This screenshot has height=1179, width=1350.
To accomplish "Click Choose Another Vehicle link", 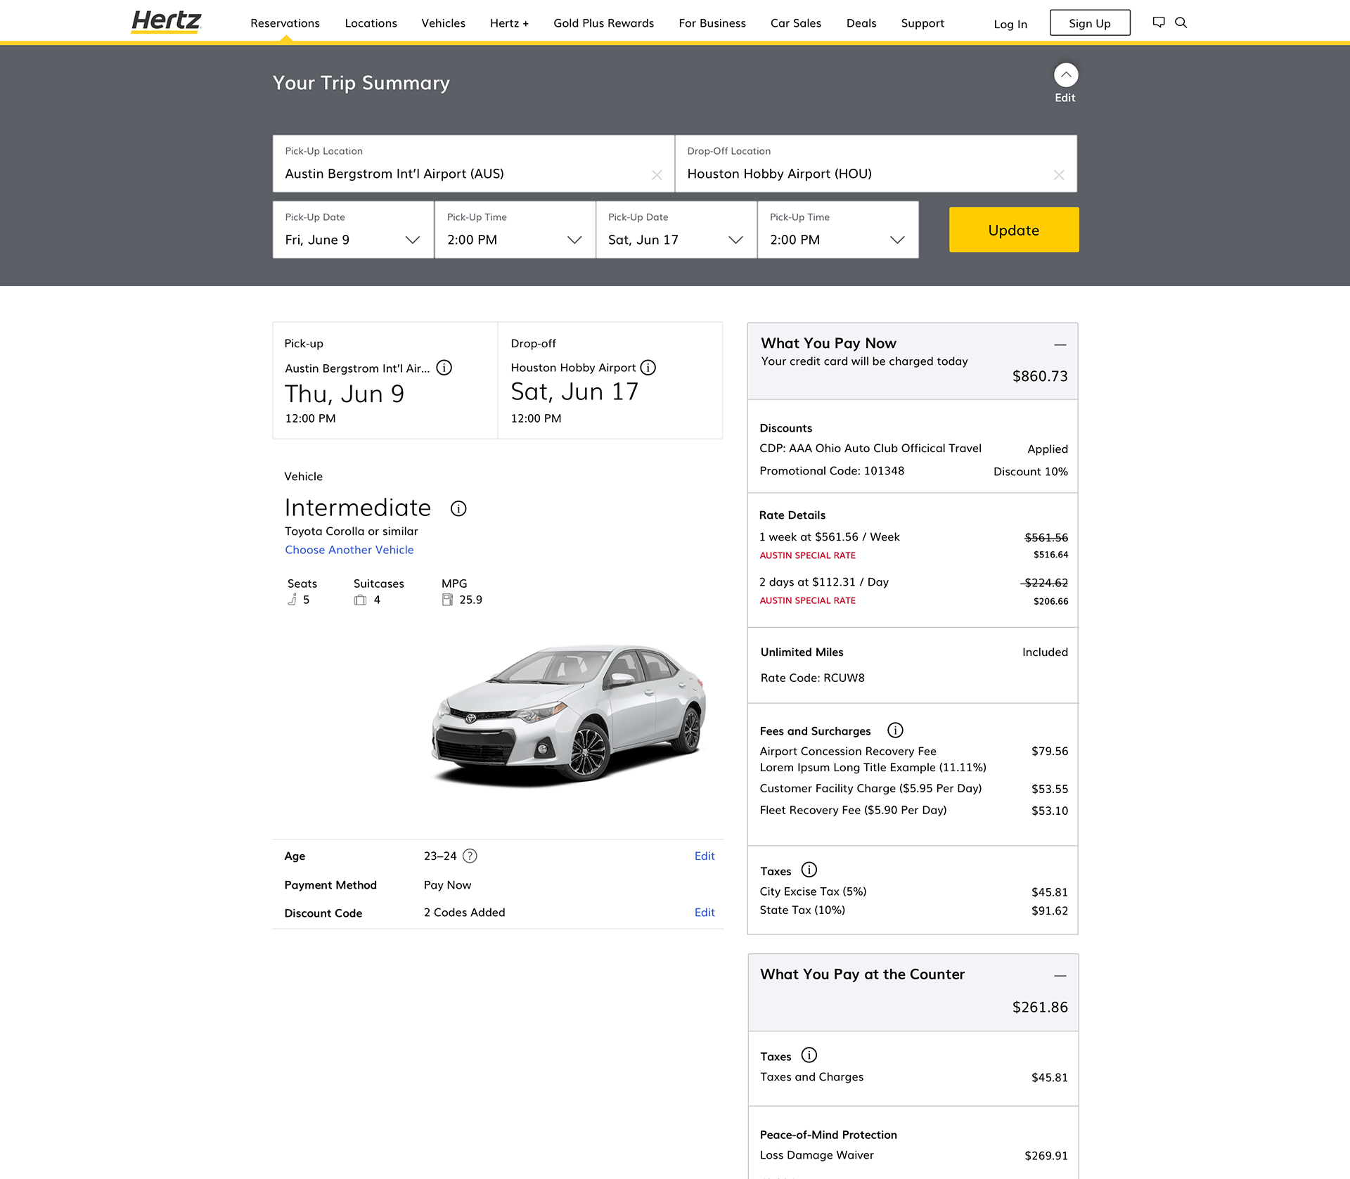I will 349,550.
